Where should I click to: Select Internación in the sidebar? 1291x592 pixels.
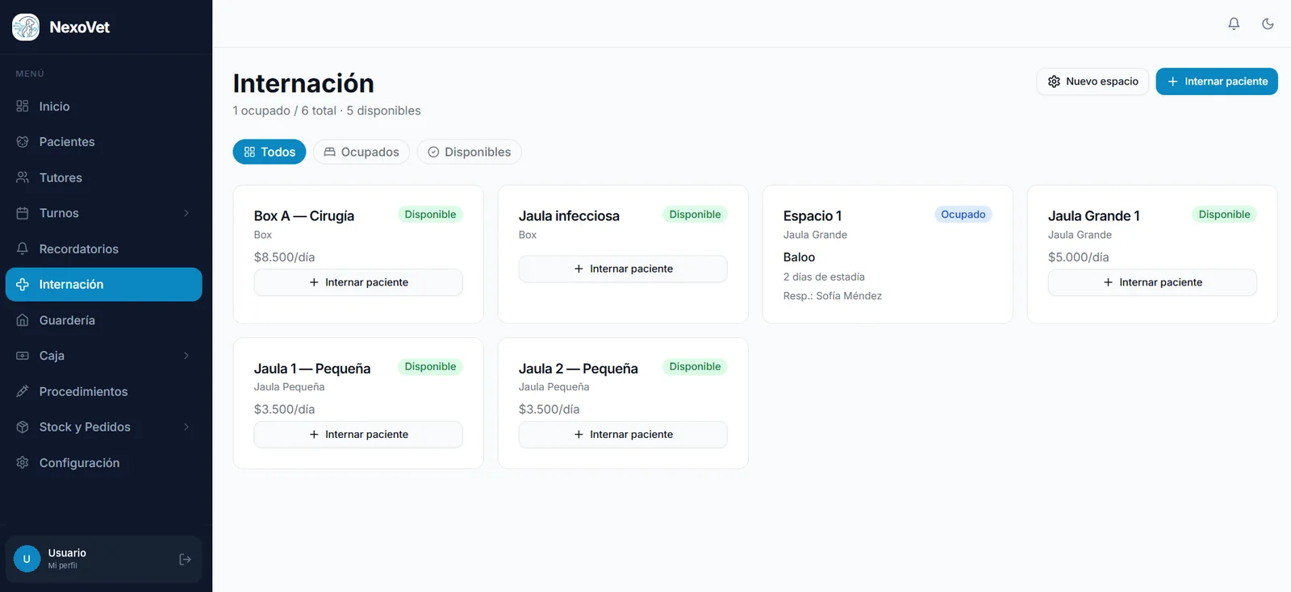[103, 285]
